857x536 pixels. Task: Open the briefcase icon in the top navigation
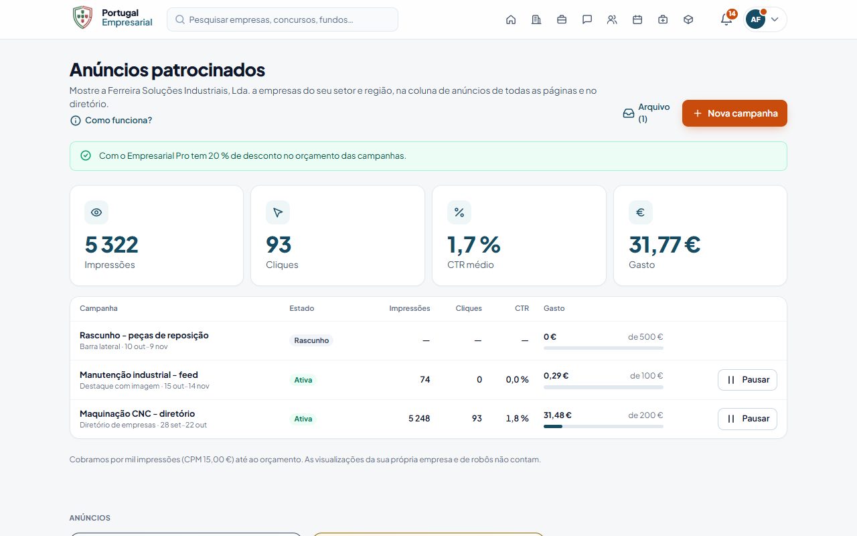coord(562,19)
